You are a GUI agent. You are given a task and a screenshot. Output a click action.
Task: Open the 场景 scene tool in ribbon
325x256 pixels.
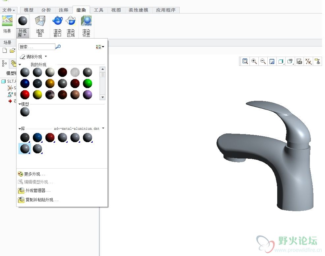click(x=7, y=24)
